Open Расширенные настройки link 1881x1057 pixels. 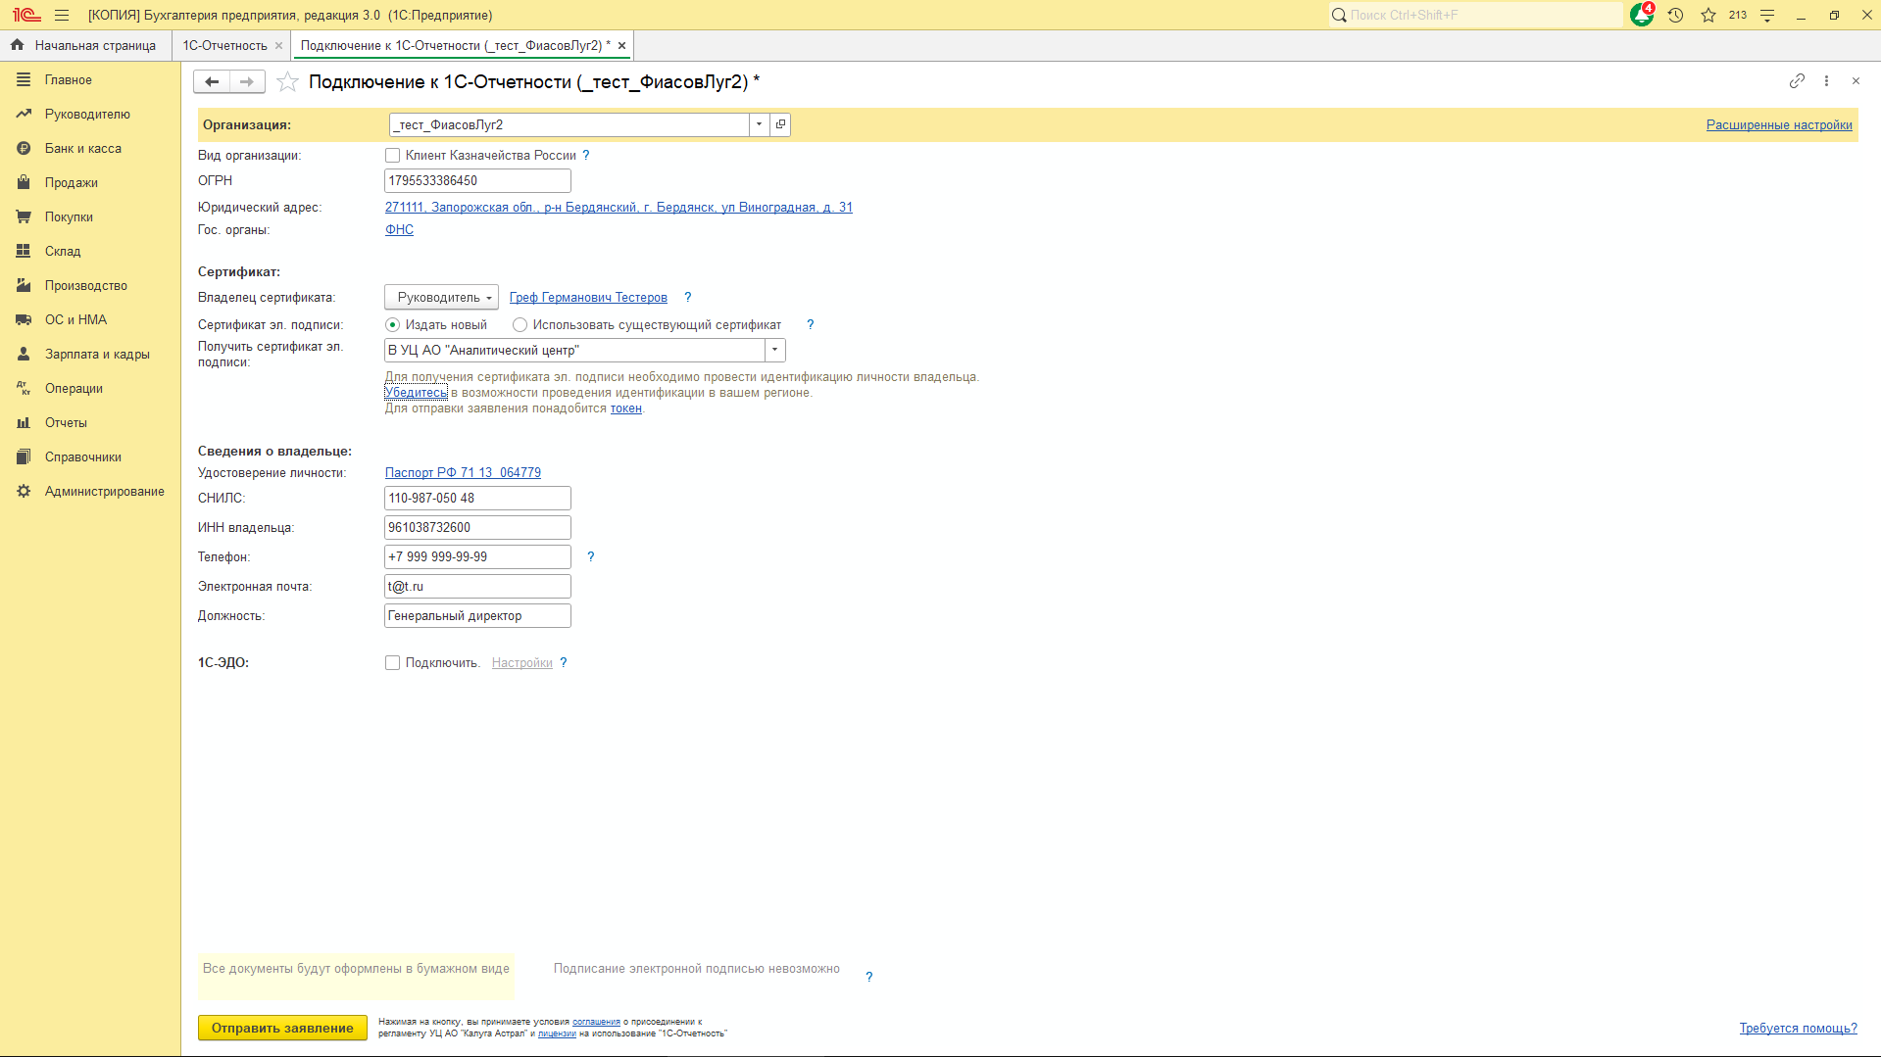(x=1779, y=124)
